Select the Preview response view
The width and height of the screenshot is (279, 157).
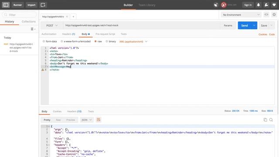point(71,120)
